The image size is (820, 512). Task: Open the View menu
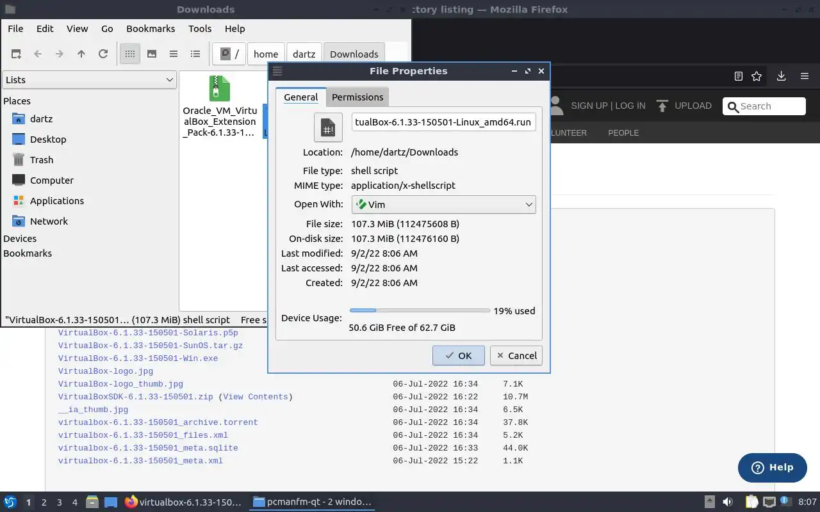click(77, 28)
